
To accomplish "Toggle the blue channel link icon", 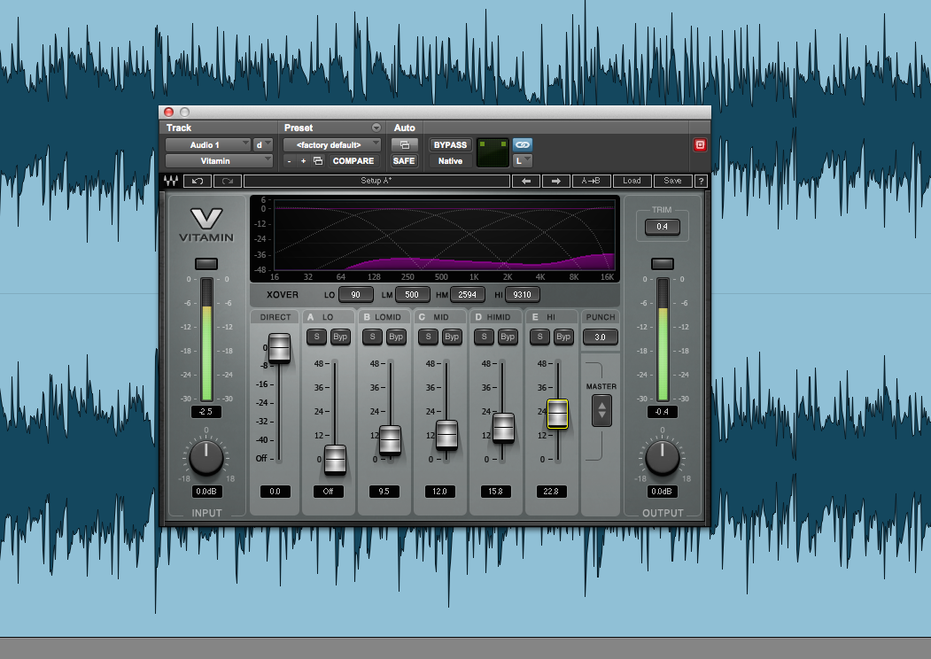I will tap(523, 144).
